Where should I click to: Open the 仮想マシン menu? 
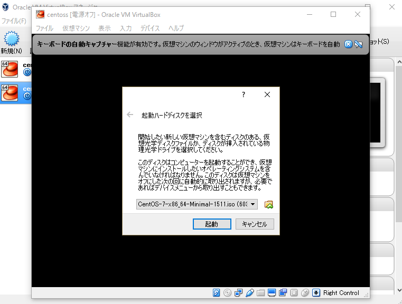[76, 28]
